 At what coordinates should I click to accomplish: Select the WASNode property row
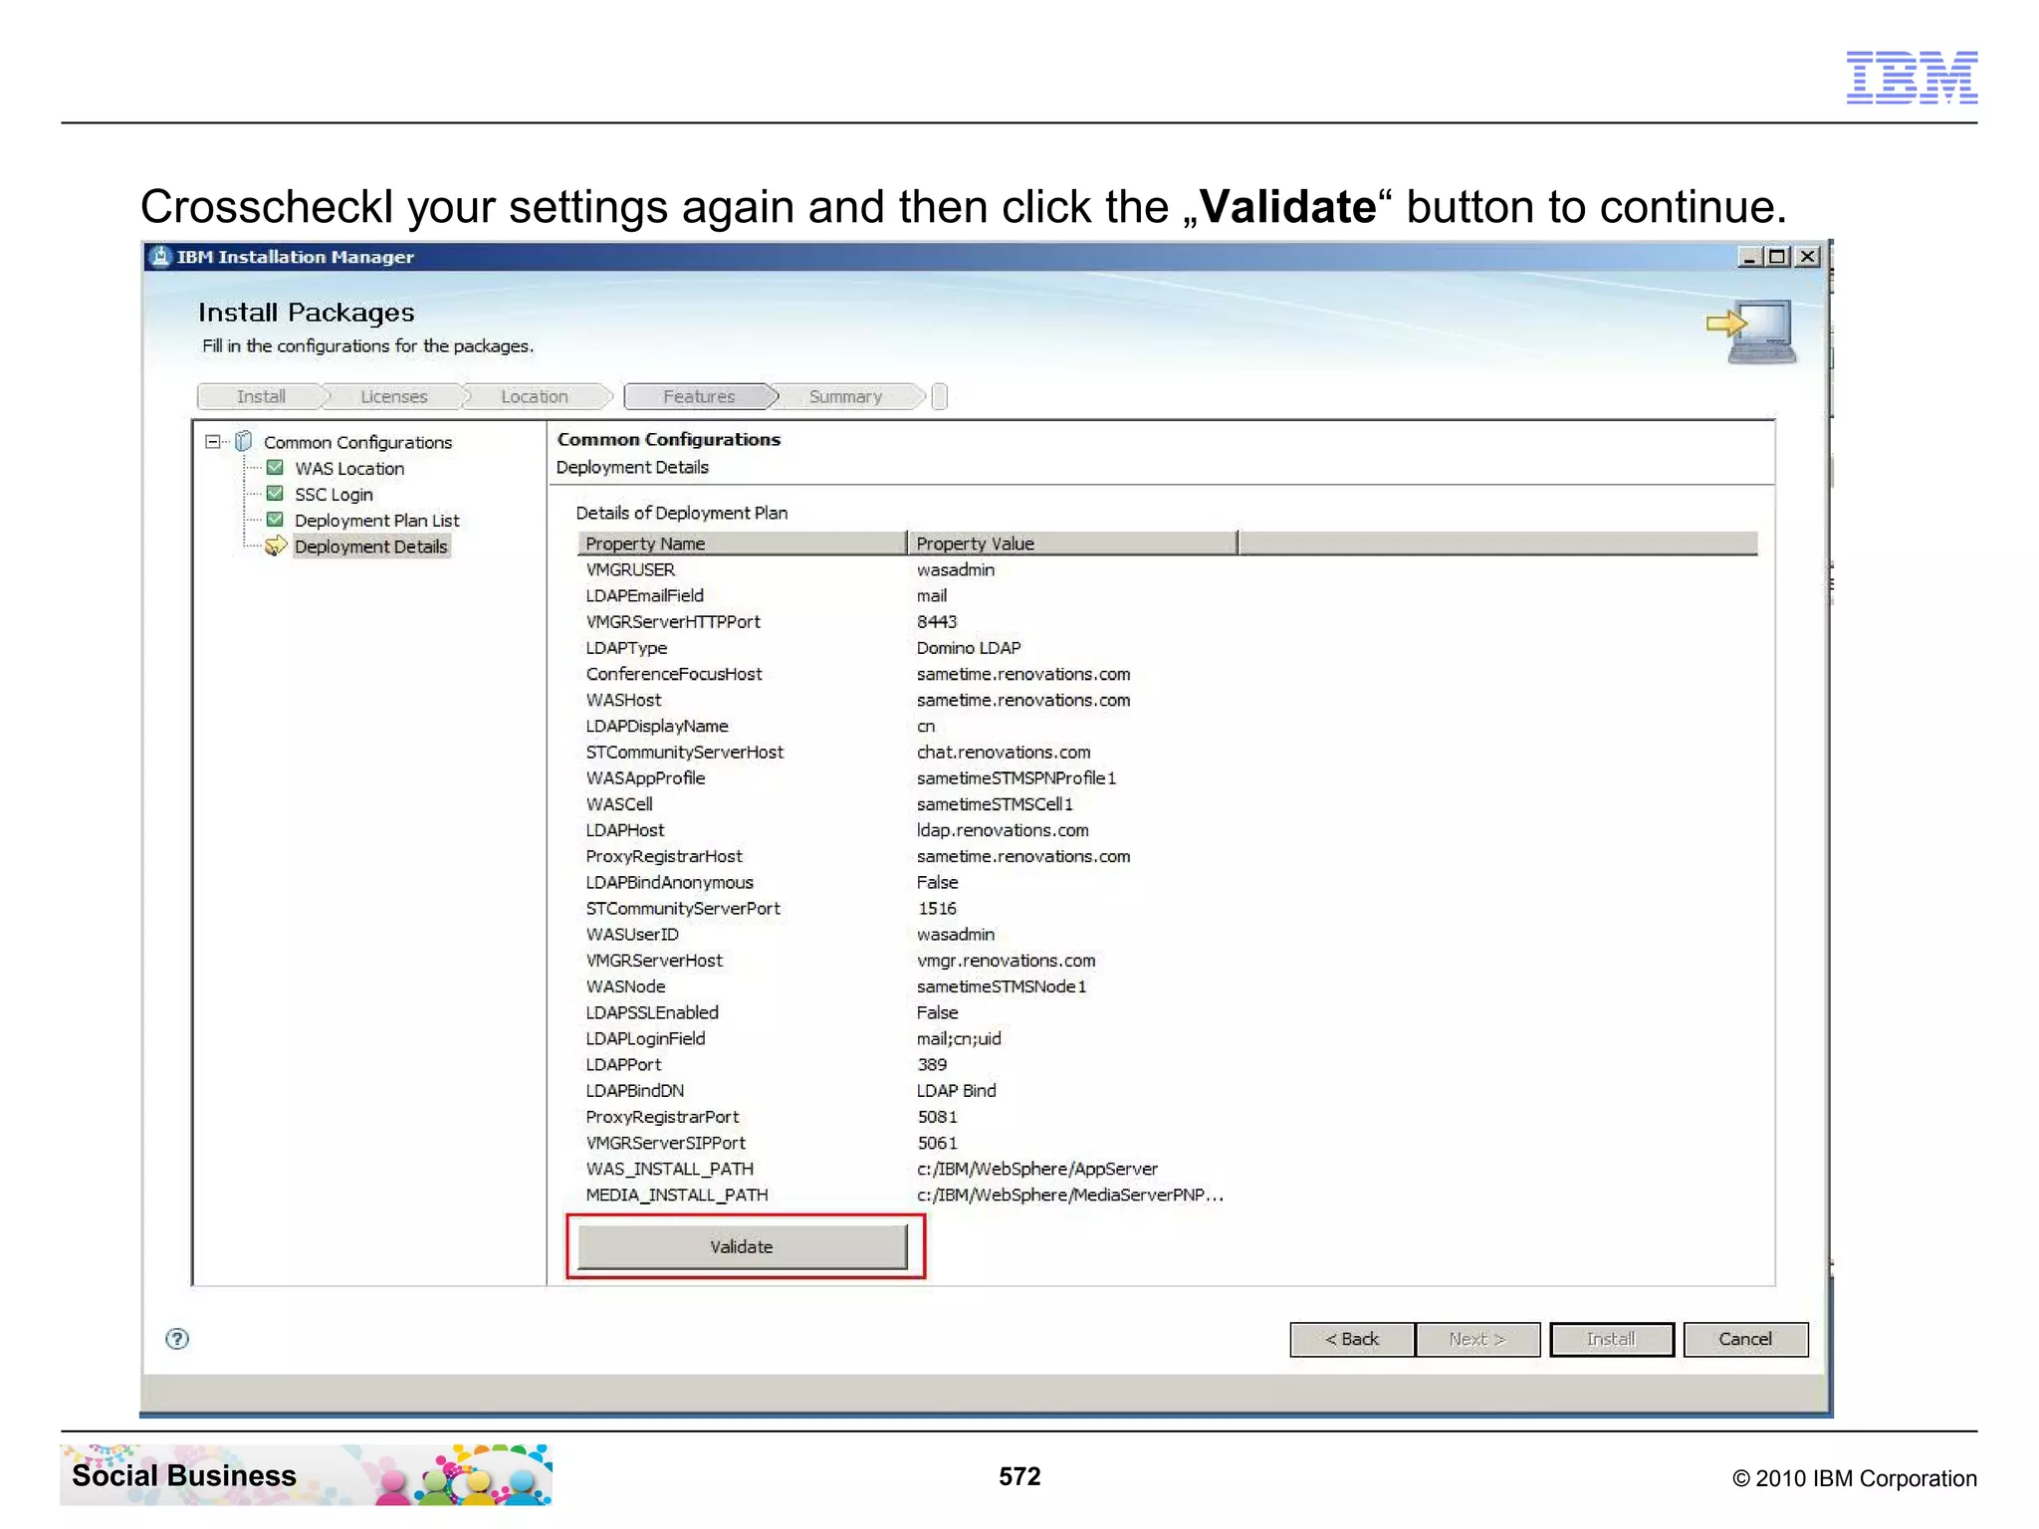(1167, 985)
